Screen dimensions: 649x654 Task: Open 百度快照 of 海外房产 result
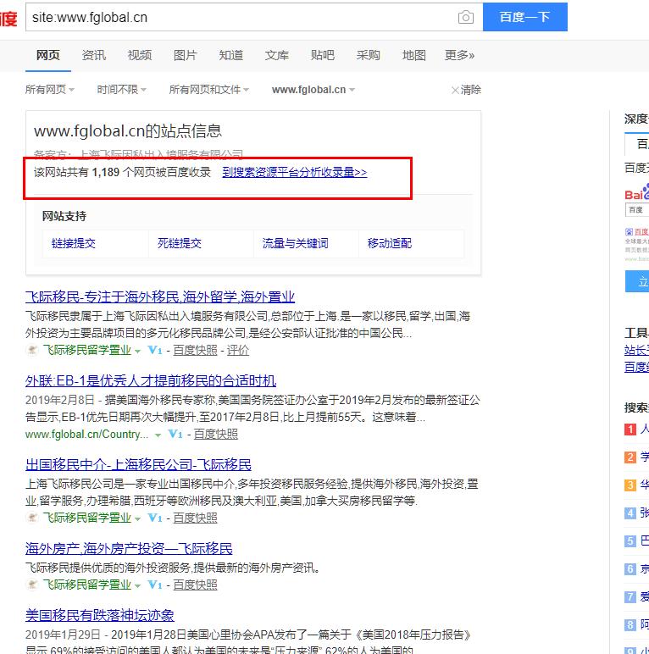point(195,585)
